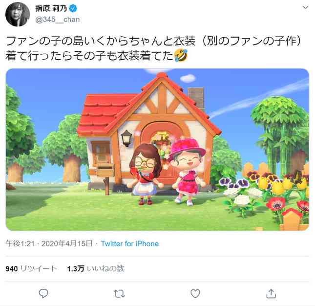Click the display name 指原 莉乃
The width and height of the screenshot is (315, 306).
pyautogui.click(x=51, y=8)
